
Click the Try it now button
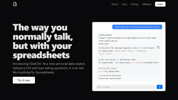click(24, 80)
